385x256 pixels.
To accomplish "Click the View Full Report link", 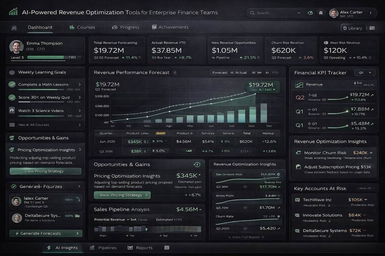I will pyautogui.click(x=246, y=237).
